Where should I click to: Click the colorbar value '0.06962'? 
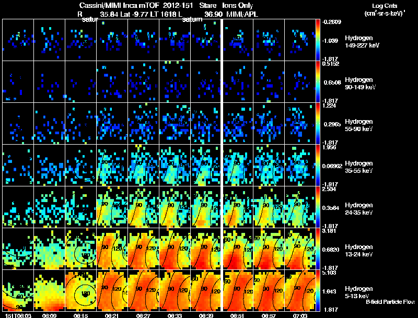332,166
